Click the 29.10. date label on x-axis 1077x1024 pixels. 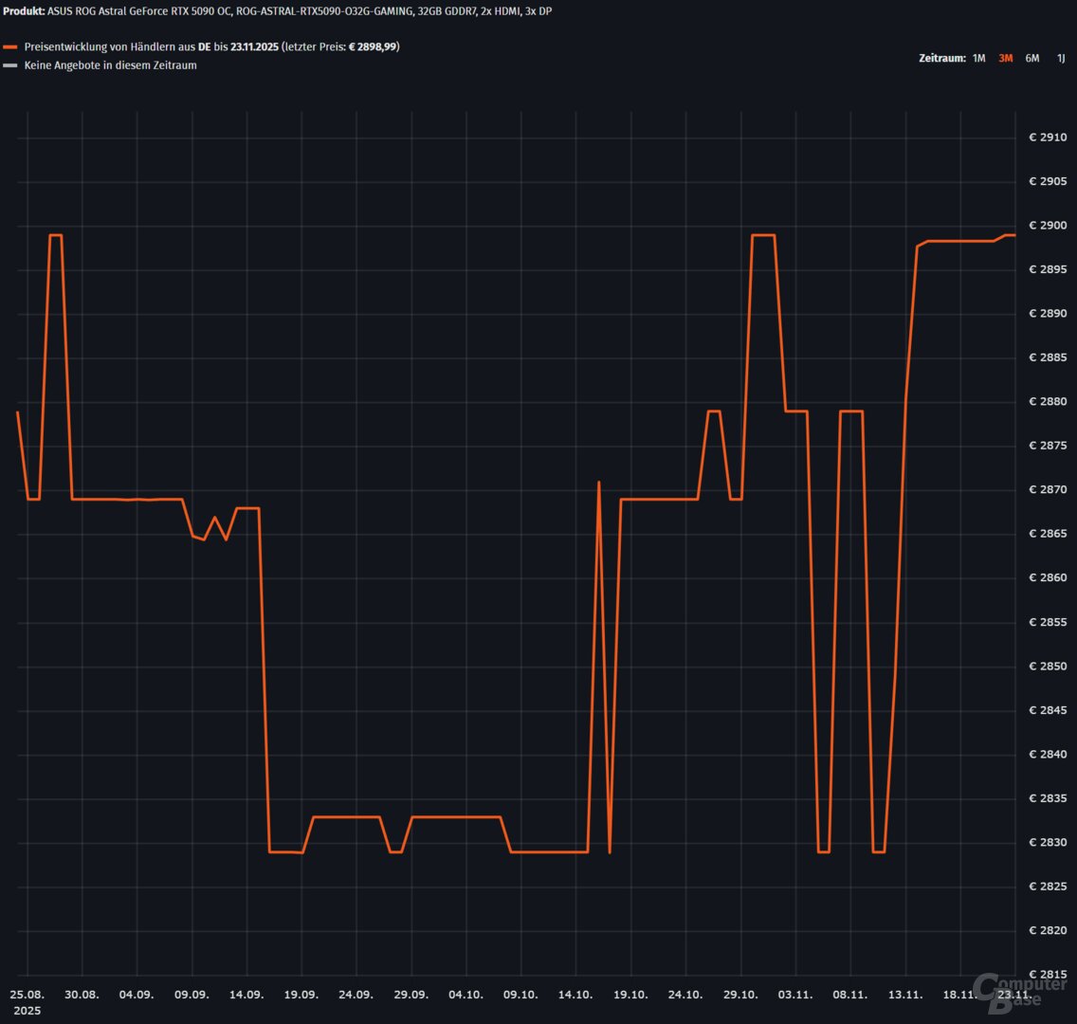click(x=740, y=995)
